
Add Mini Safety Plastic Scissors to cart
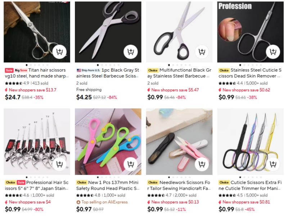131,164
